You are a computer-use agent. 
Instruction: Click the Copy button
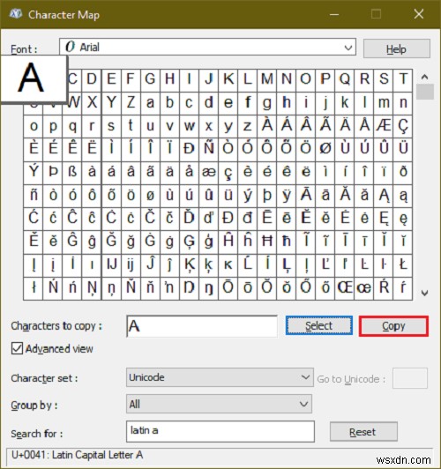click(x=393, y=325)
